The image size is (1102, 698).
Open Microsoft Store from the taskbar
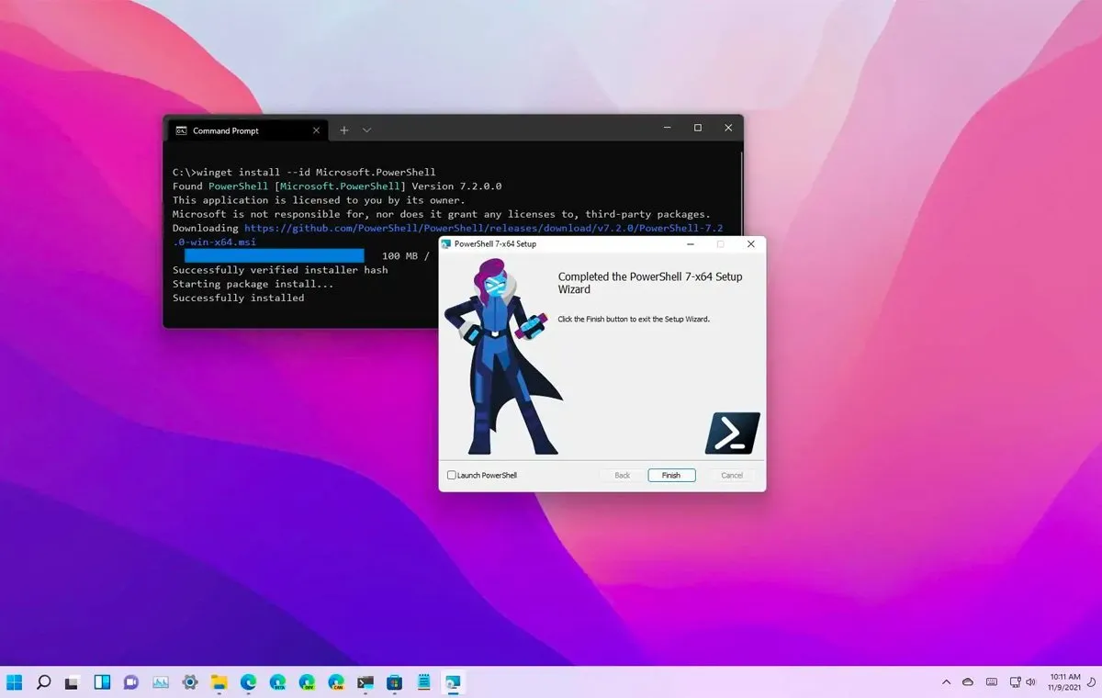[x=395, y=682]
